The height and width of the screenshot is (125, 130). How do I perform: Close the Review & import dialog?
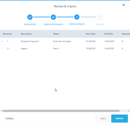(x=124, y=5)
